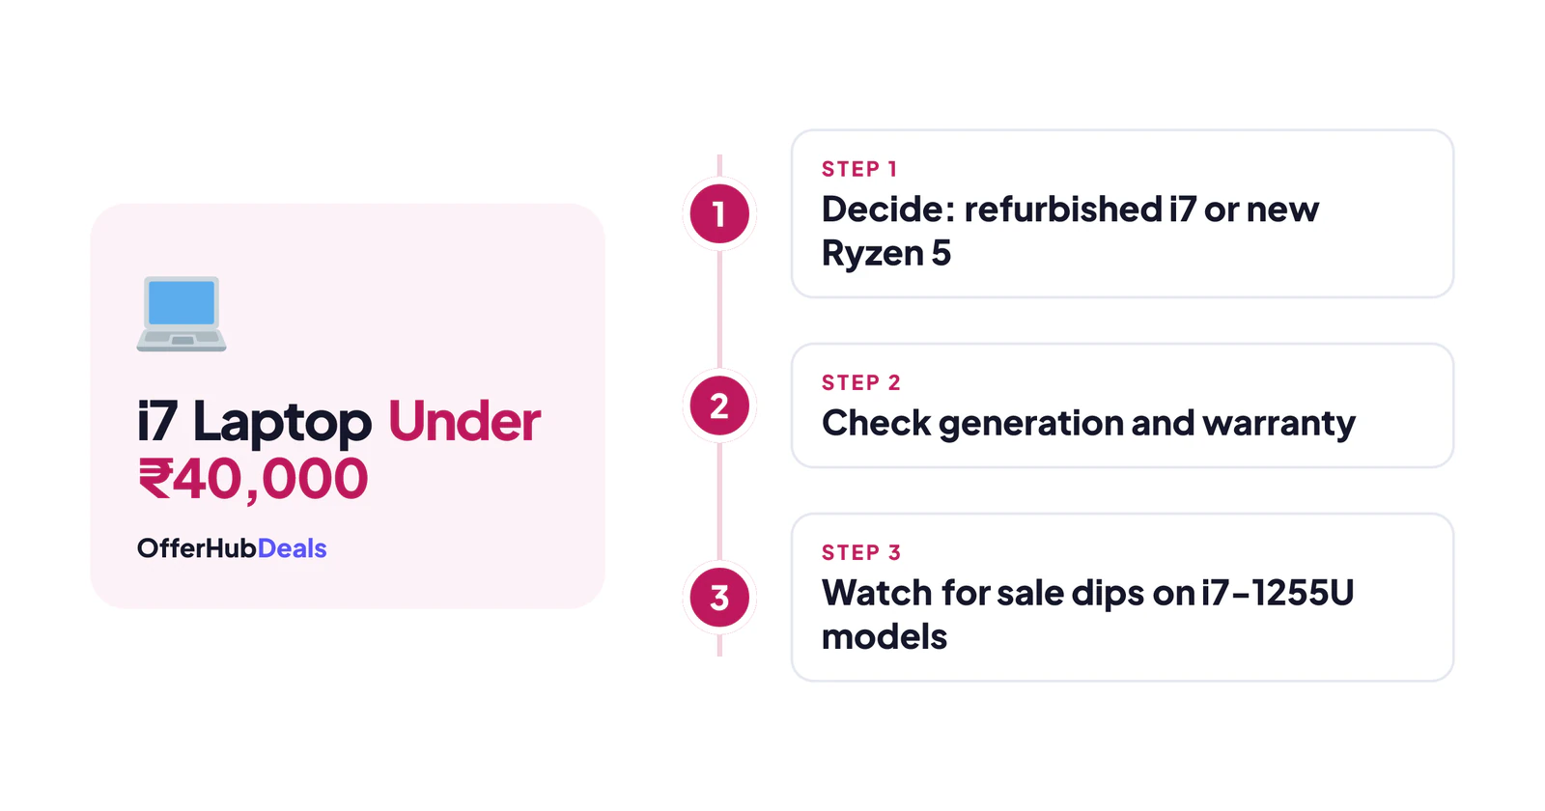Open the "Check generation and warranty" card
Viewport: 1545px width, 811px height.
(x=1122, y=405)
